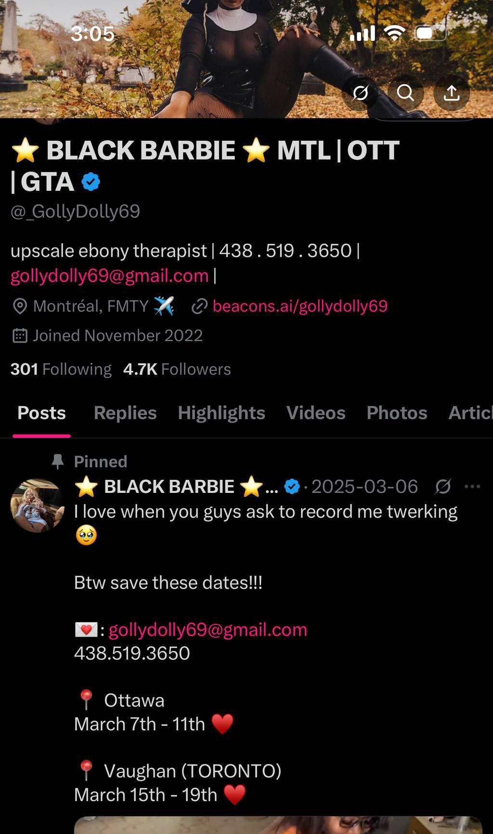Open the three-dot menu on pinned post

point(472,487)
